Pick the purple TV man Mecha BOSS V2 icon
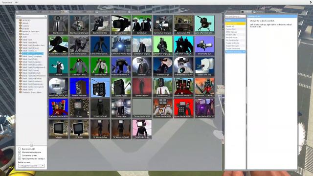Viewport: 313px width, 176px height. (204, 109)
